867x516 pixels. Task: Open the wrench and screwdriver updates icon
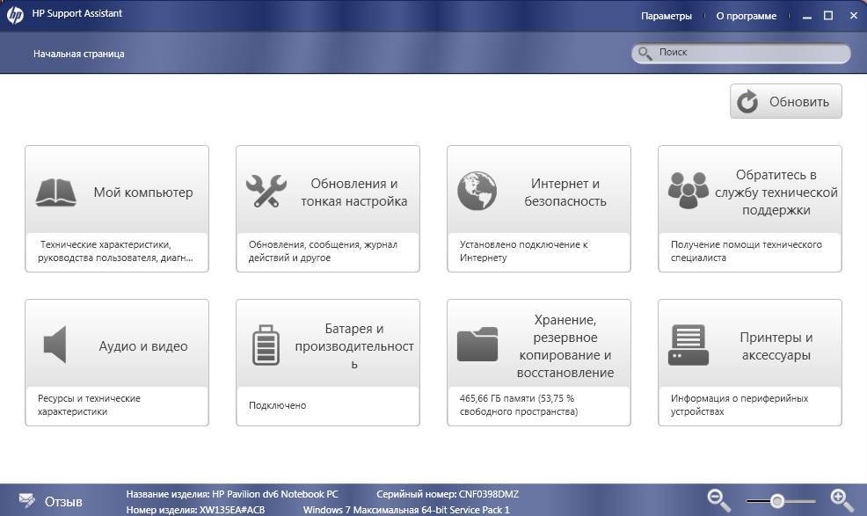[266, 191]
